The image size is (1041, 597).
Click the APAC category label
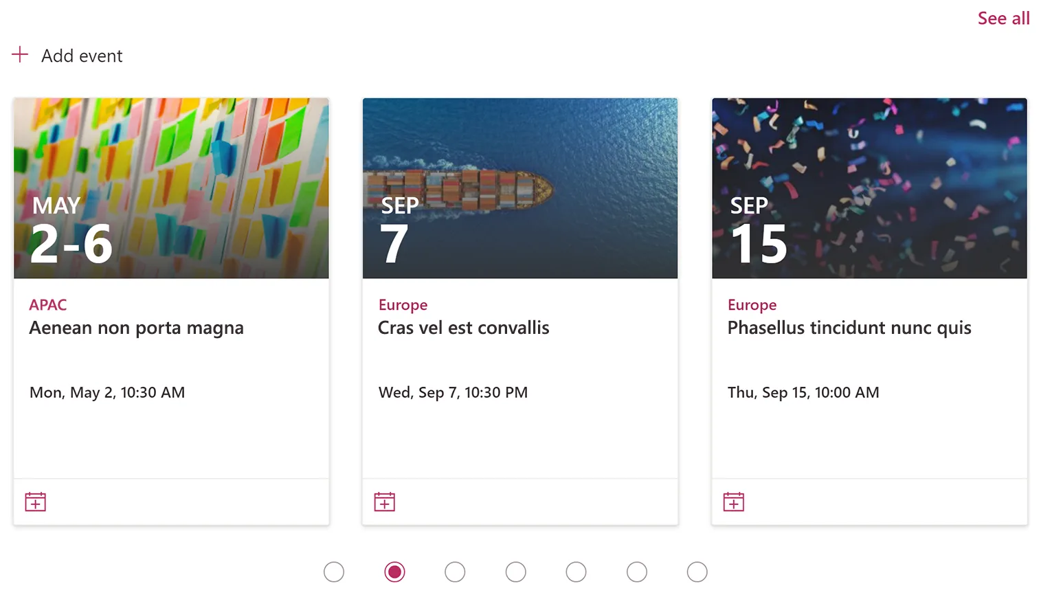48,305
